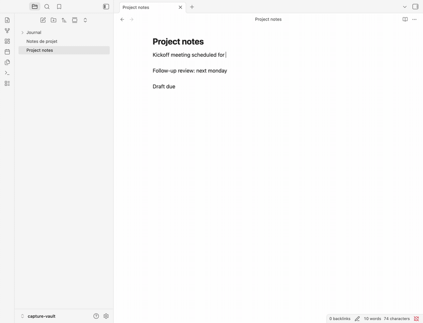This screenshot has height=323, width=423.
Task: Click the word count in status bar
Action: tap(372, 319)
